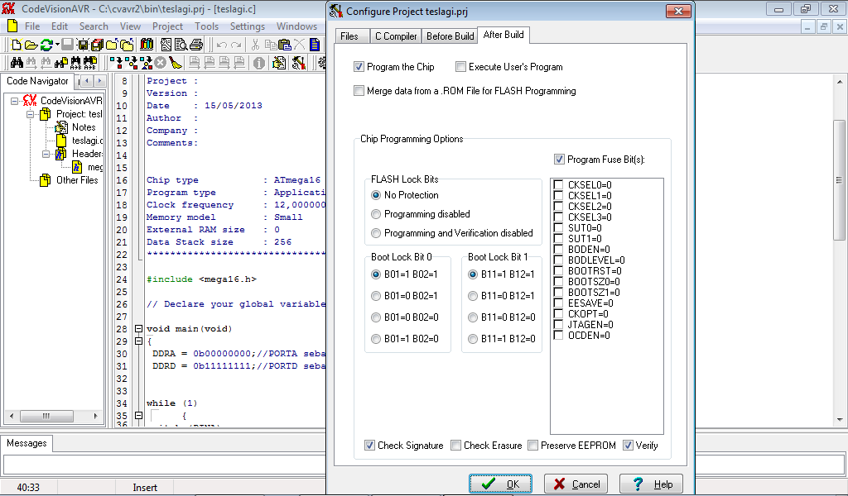The height and width of the screenshot is (496, 848).
Task: Click the Compile toolbar icon
Action: (x=116, y=63)
